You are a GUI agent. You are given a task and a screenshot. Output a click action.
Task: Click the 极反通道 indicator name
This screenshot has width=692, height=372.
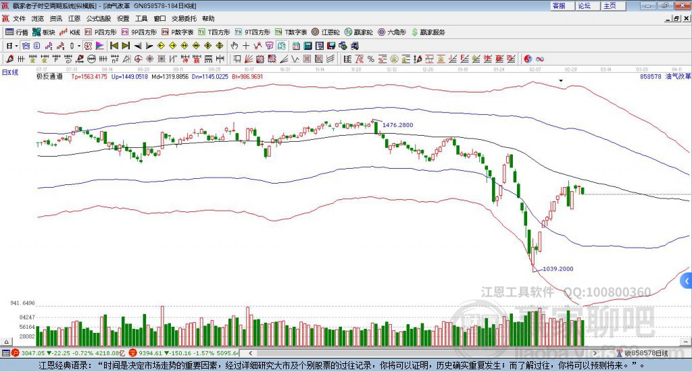pos(49,77)
